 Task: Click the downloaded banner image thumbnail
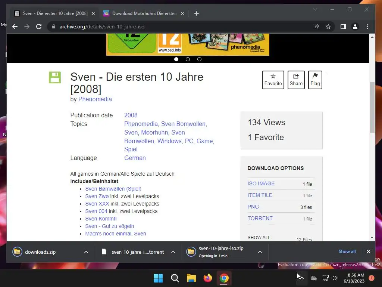pos(188,44)
